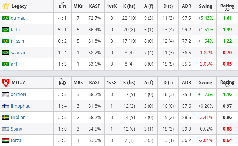This screenshot has width=238, height=146.
Task: Visit Spinx's player page
Action: tap(17, 129)
